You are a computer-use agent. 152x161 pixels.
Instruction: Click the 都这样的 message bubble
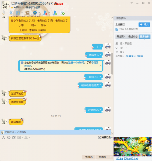16,122
